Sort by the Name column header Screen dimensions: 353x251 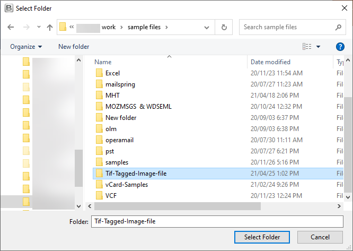pos(103,62)
